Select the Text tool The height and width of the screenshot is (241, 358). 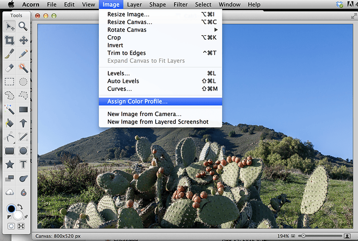[23, 165]
